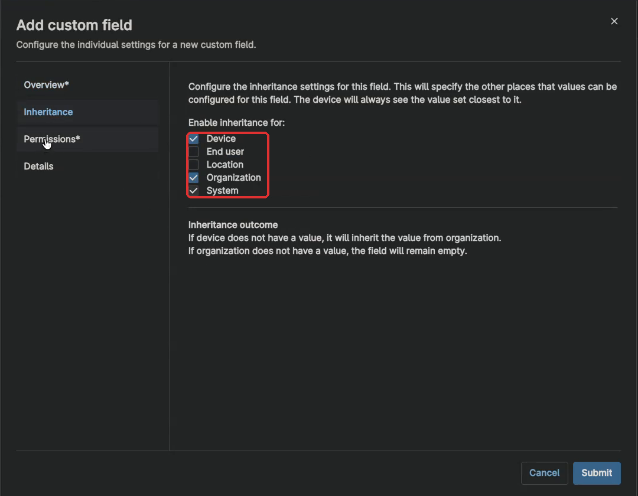Click the Organization checkbox label text
638x496 pixels.
(x=233, y=178)
